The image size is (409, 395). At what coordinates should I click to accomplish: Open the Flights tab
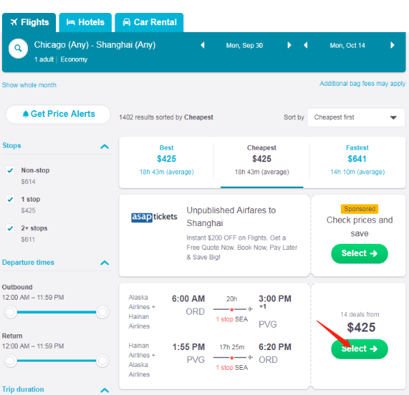click(29, 22)
